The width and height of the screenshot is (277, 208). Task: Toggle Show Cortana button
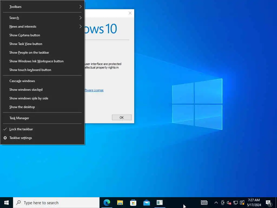point(42,35)
